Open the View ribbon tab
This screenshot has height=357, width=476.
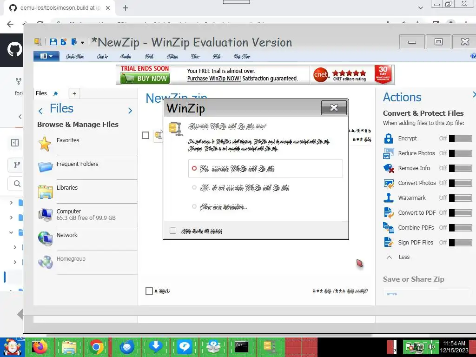pos(195,56)
